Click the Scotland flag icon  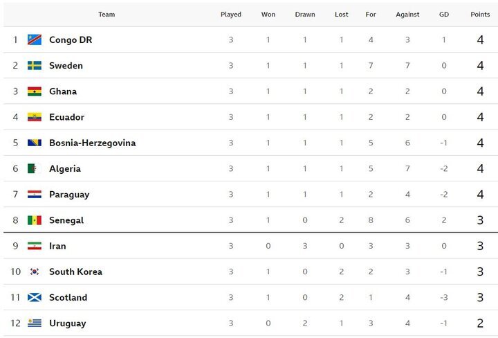click(x=35, y=297)
